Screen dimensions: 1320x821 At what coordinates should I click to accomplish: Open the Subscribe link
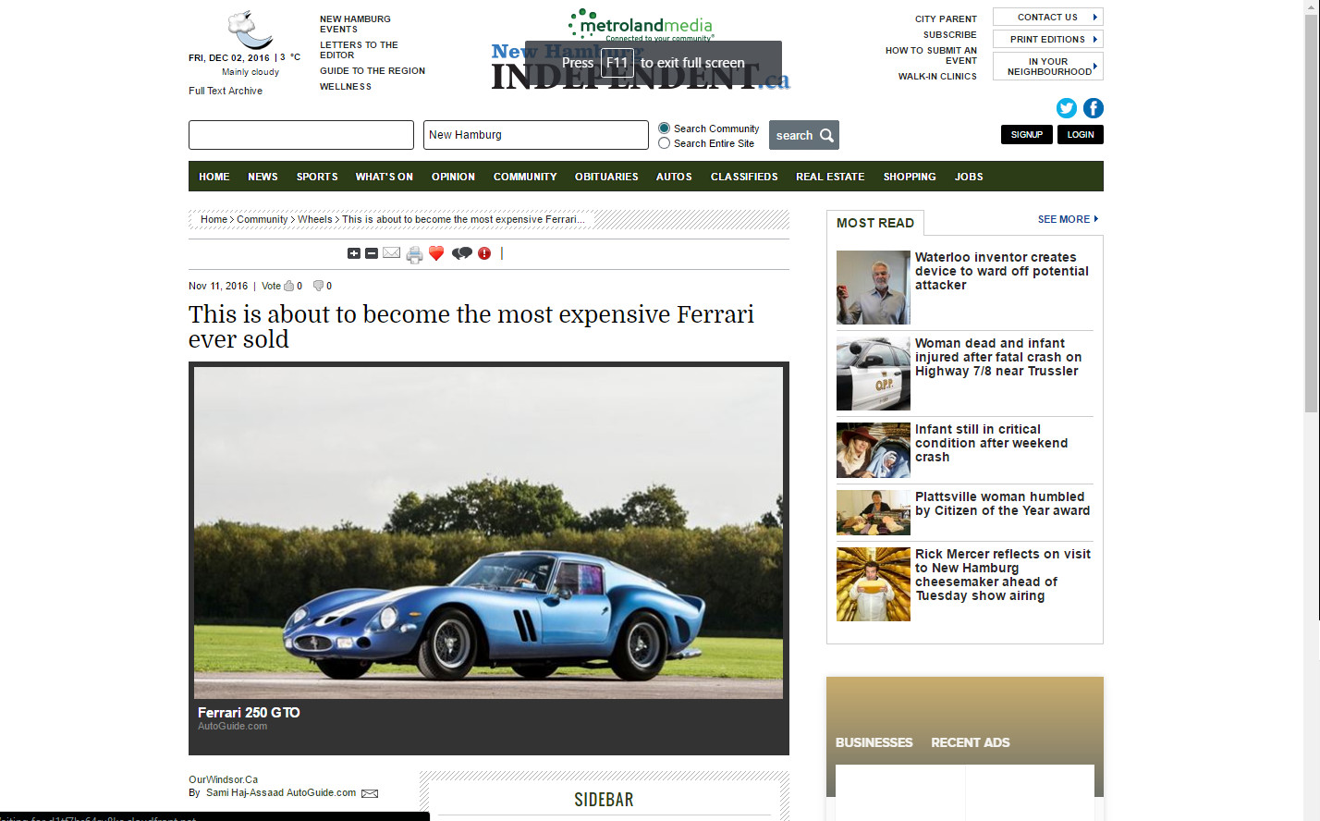[x=949, y=34]
